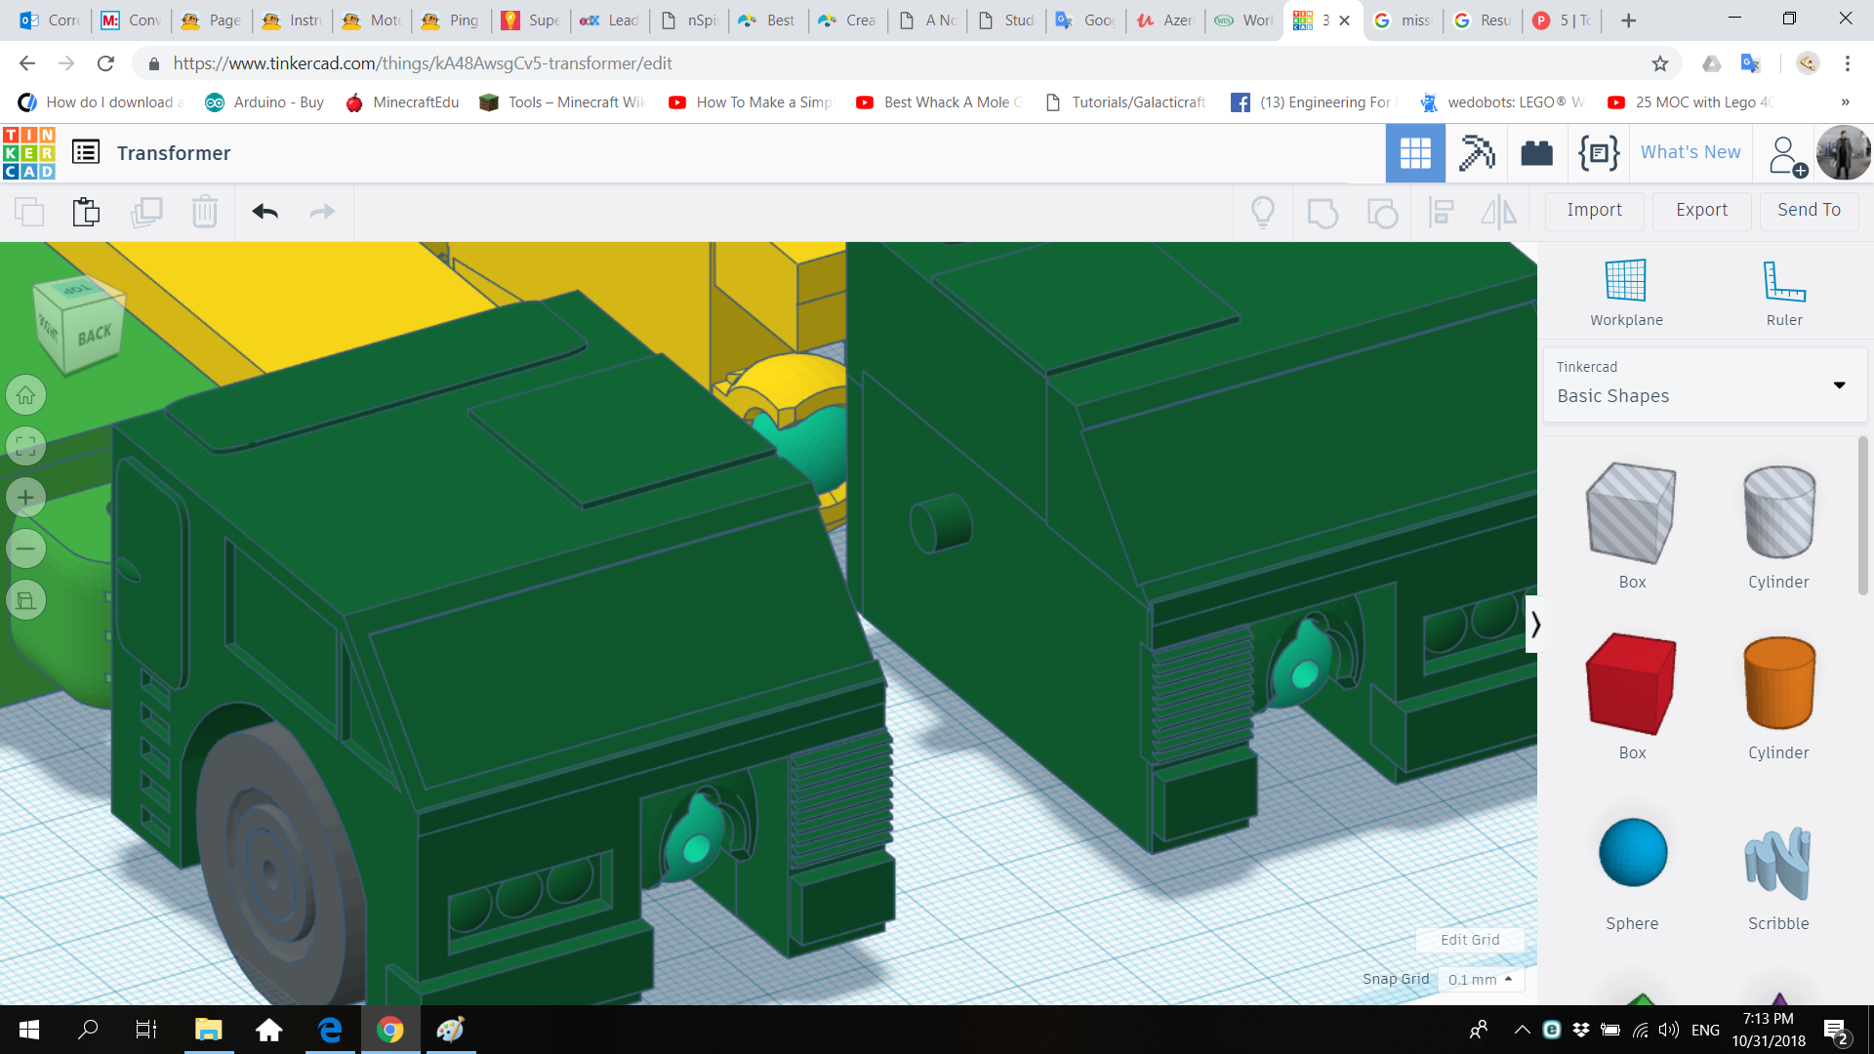1874x1054 pixels.
Task: Open Codeblocks using the braces icon
Action: [1598, 152]
